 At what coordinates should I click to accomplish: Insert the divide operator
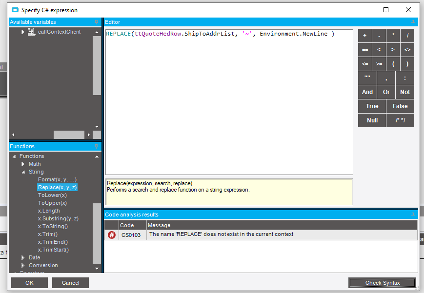pos(407,36)
